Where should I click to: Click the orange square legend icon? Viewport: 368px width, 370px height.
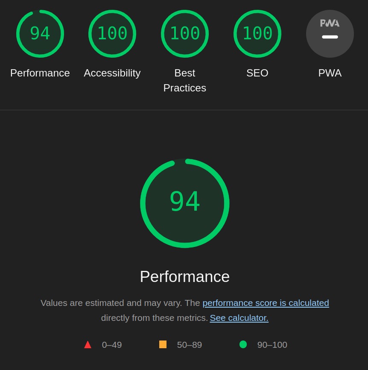click(163, 344)
